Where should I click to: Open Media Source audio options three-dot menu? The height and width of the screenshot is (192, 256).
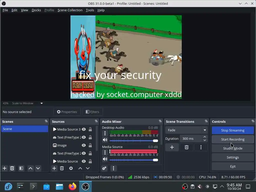coord(105,153)
